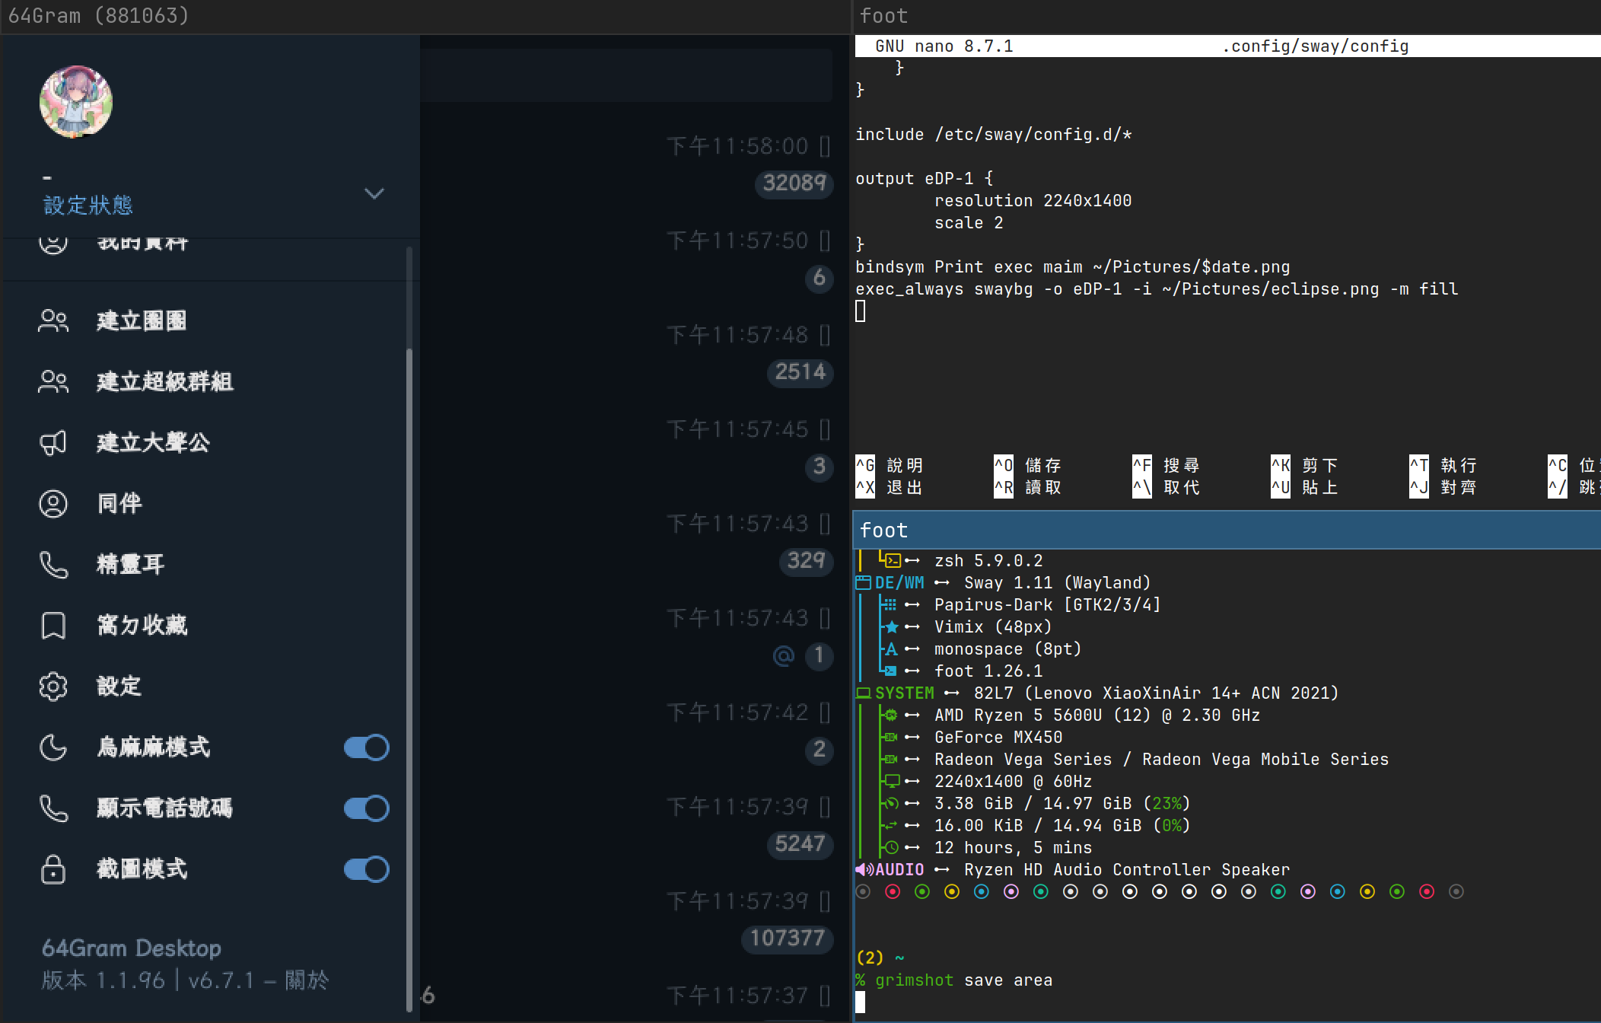Screen dimensions: 1601x1023
Task: Click the 窩ㄉ收藏 bookmark icon
Action: [53, 626]
